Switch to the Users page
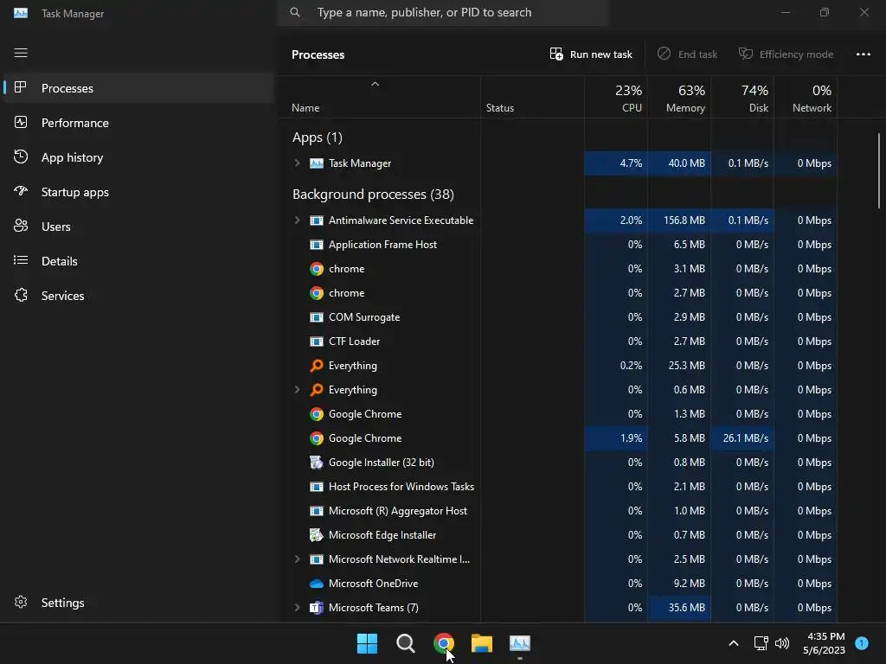This screenshot has height=664, width=886. pyautogui.click(x=138, y=227)
